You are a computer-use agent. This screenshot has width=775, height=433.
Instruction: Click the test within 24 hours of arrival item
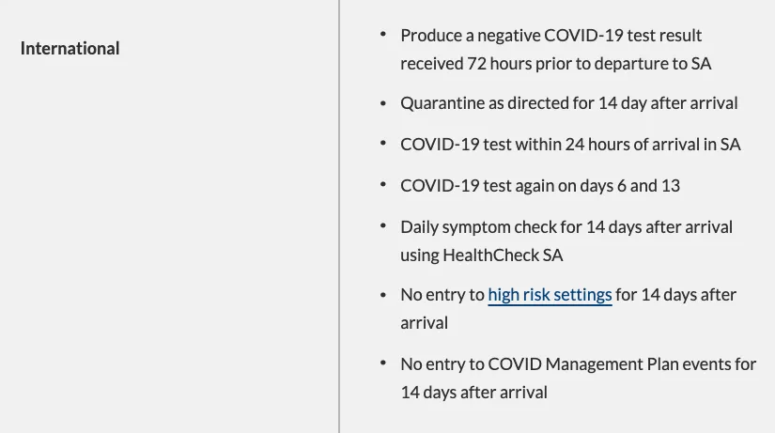(570, 145)
